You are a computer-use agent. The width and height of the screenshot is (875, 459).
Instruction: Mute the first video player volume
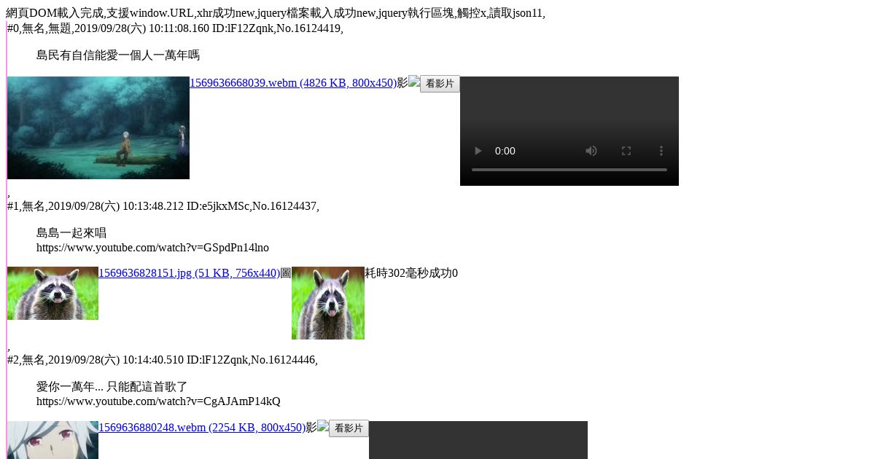pos(591,151)
